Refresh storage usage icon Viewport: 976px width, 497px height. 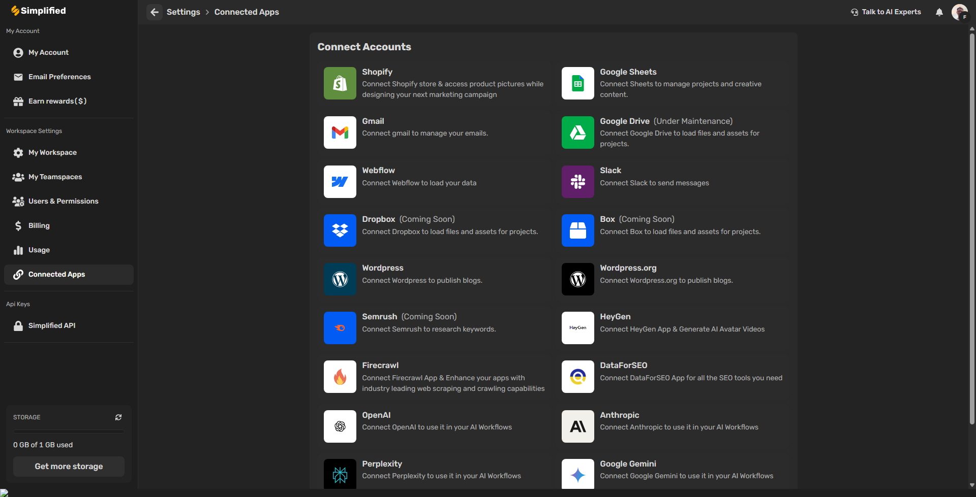point(118,417)
